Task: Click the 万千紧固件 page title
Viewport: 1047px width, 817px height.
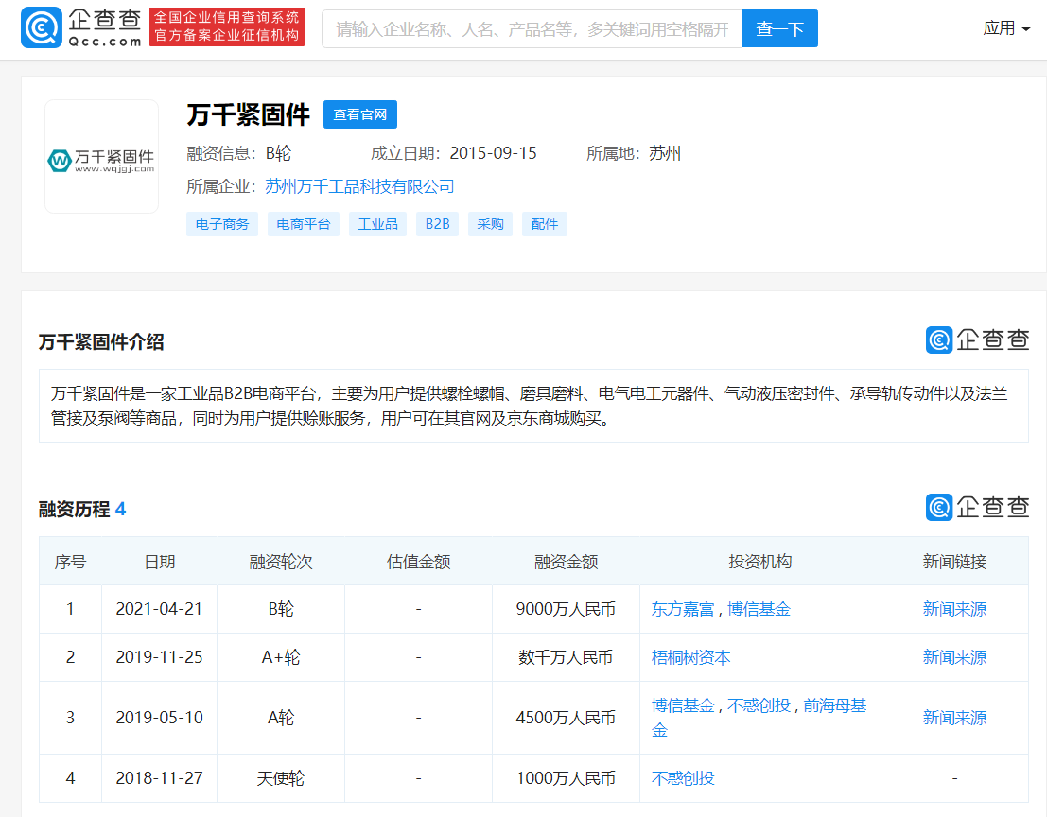Action: coord(249,114)
